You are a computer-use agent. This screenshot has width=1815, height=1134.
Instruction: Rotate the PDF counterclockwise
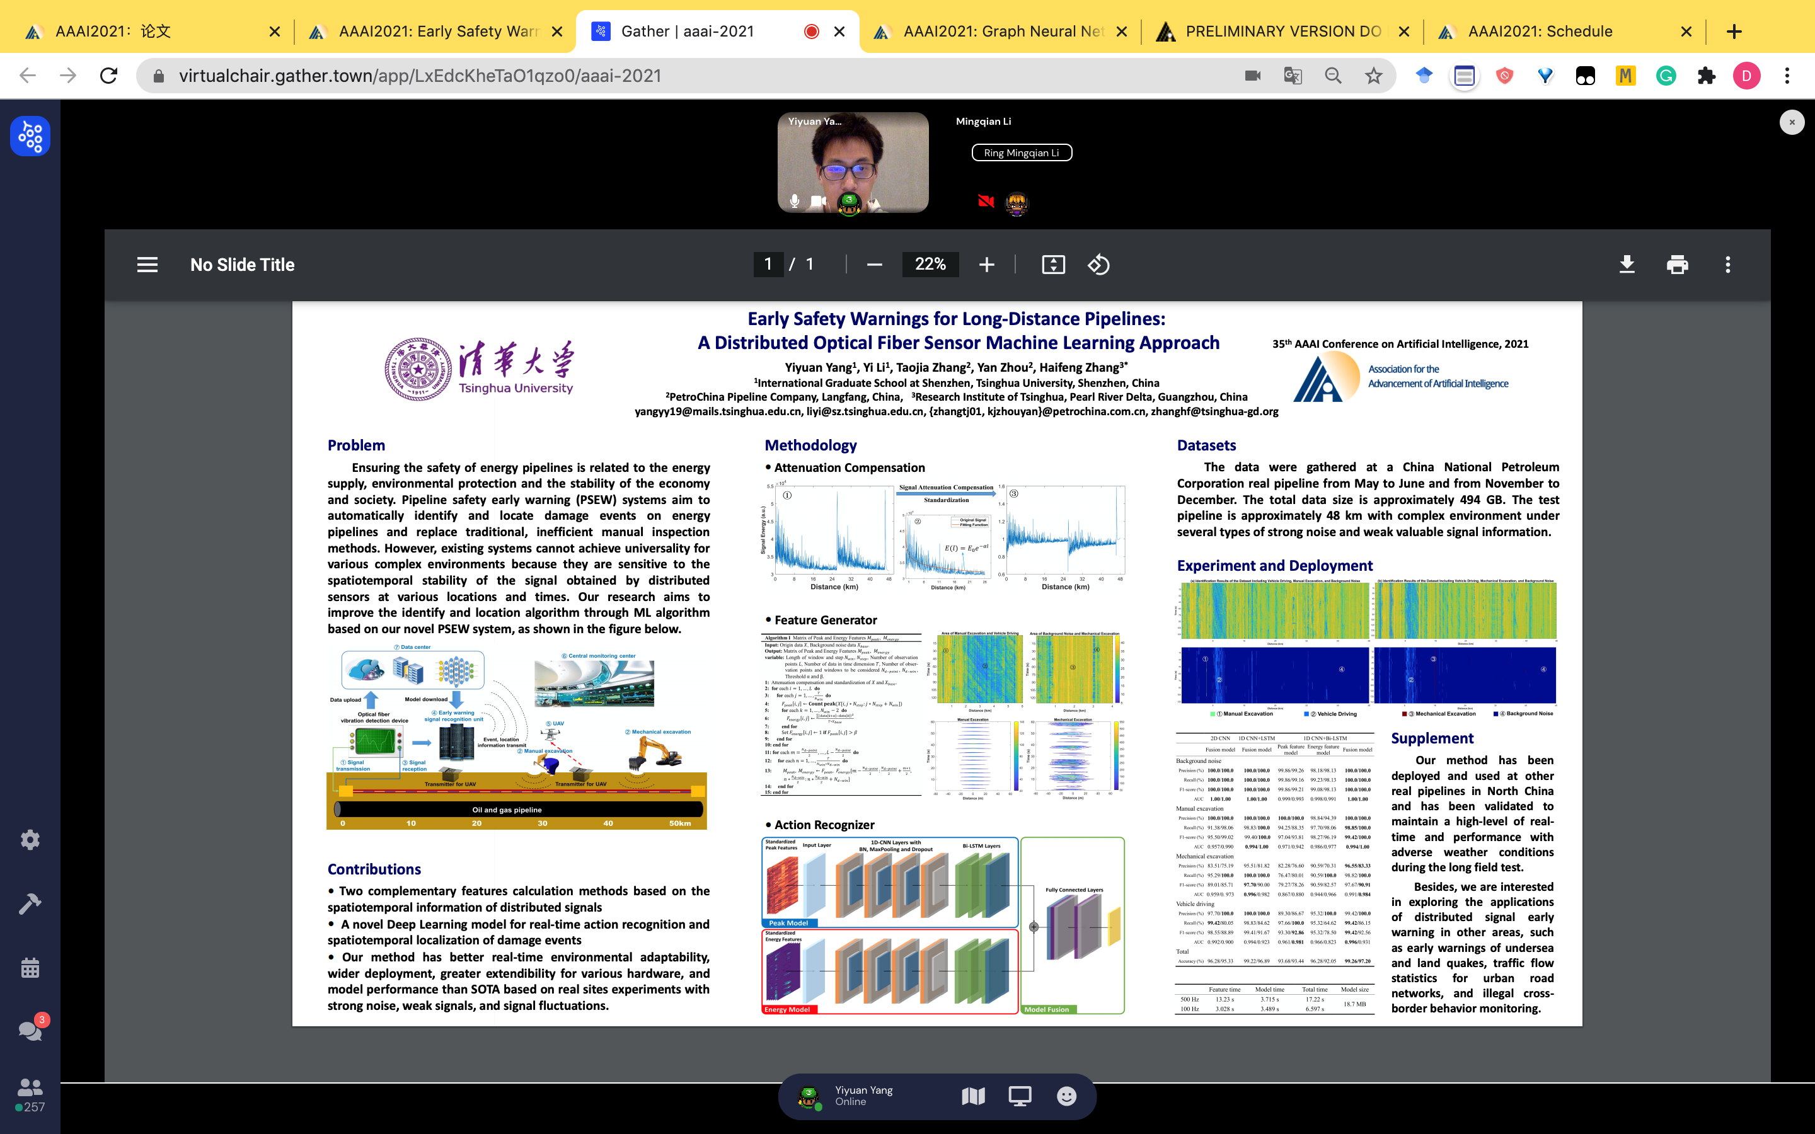pyautogui.click(x=1098, y=265)
